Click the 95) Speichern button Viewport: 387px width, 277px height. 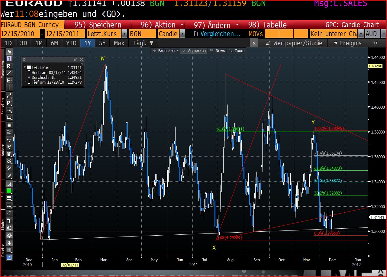point(98,25)
